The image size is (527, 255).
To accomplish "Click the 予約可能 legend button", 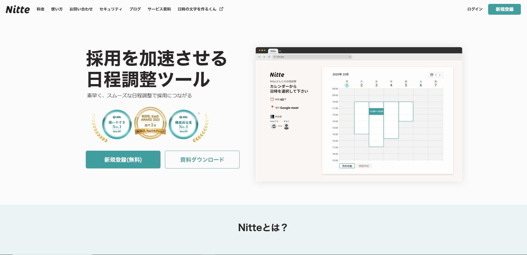I will pos(347,166).
